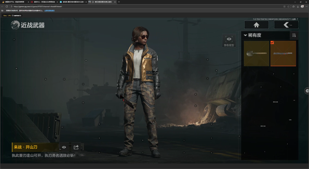
Task: View site information lock icon
Action: [12, 7]
